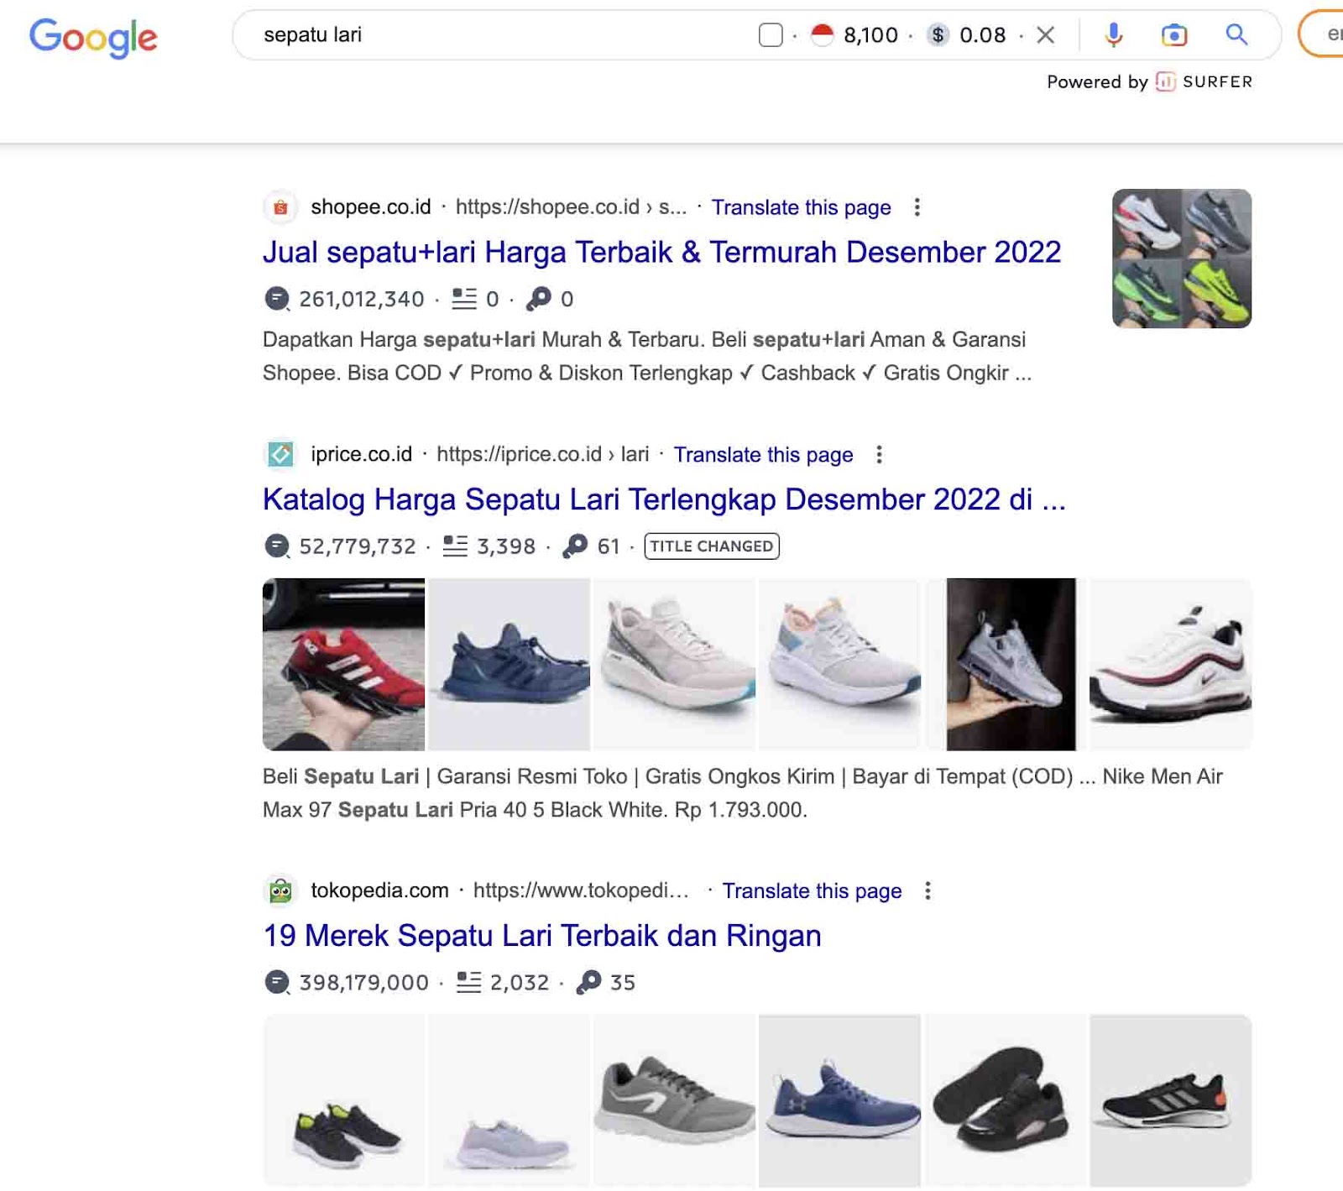Viewport: 1343px width, 1191px height.
Task: Open more options for tokopedia.com result
Action: (928, 891)
